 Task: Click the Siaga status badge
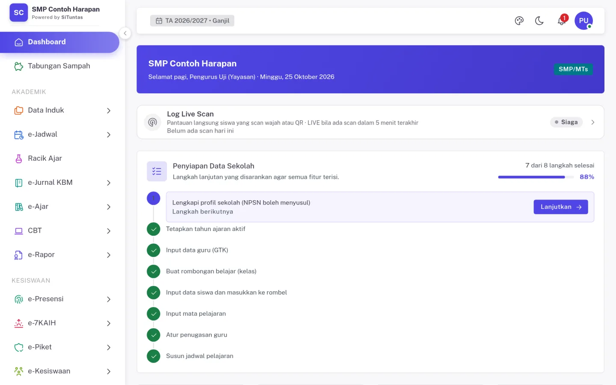click(566, 122)
